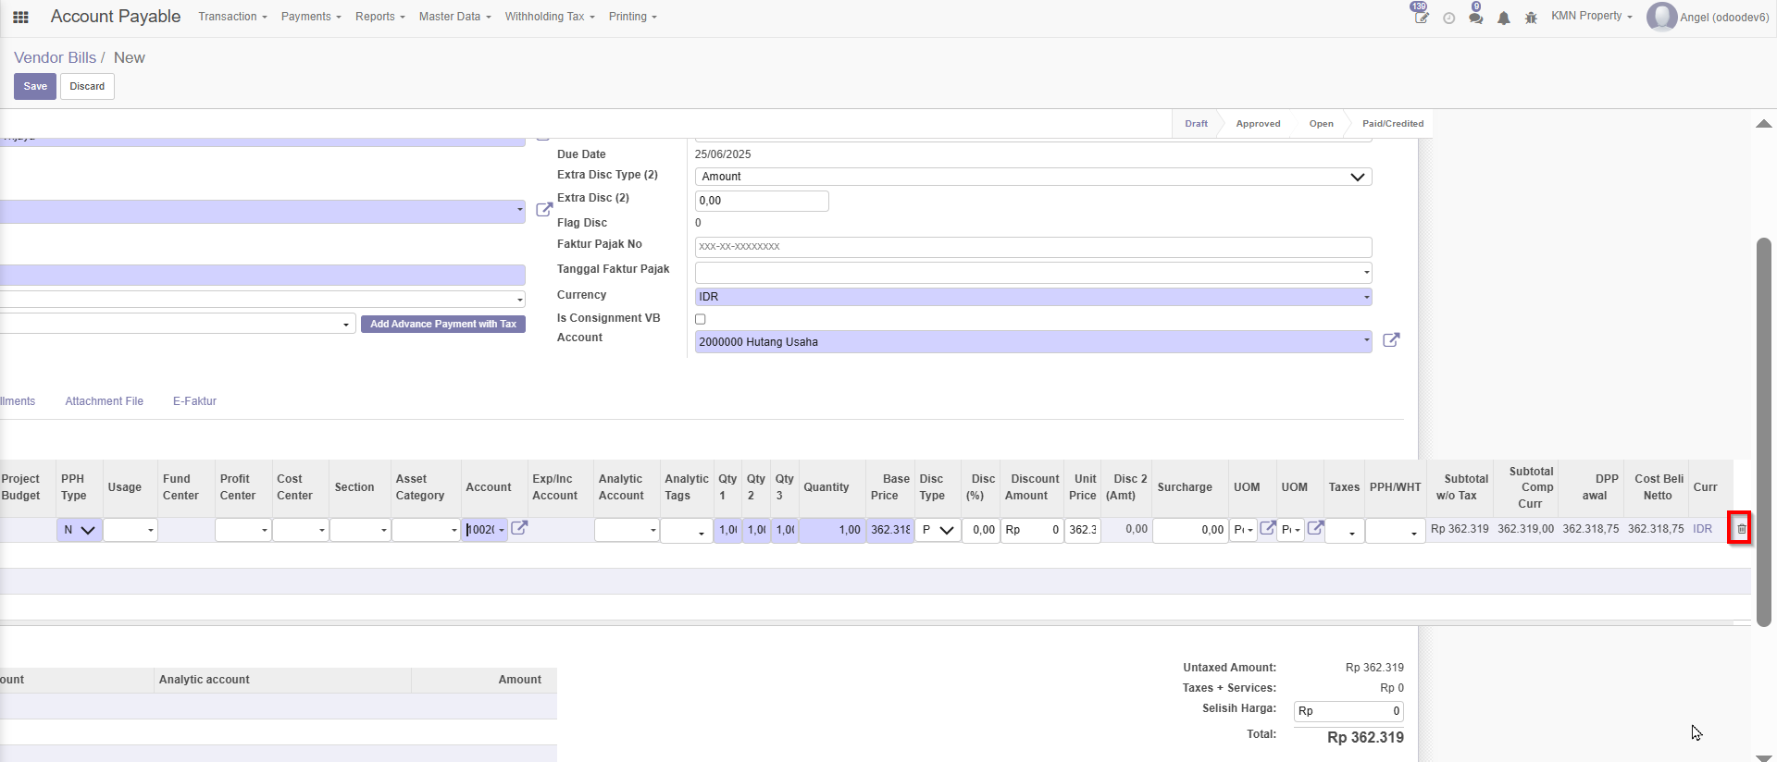
Task: Open external link beside second UOM field
Action: coord(1315,528)
